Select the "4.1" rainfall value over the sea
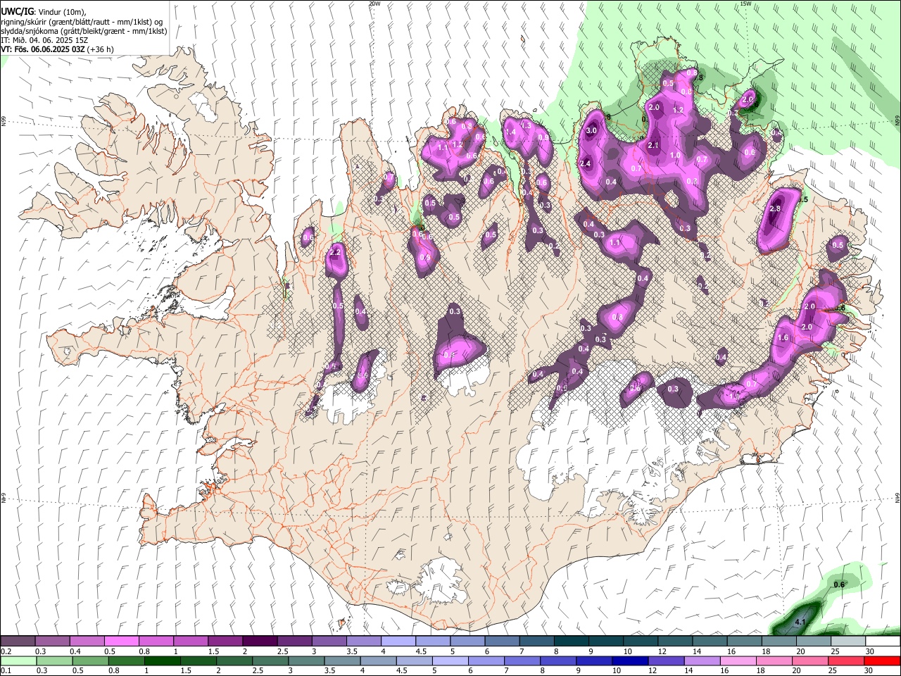Image resolution: width=901 pixels, height=676 pixels. coord(800,622)
